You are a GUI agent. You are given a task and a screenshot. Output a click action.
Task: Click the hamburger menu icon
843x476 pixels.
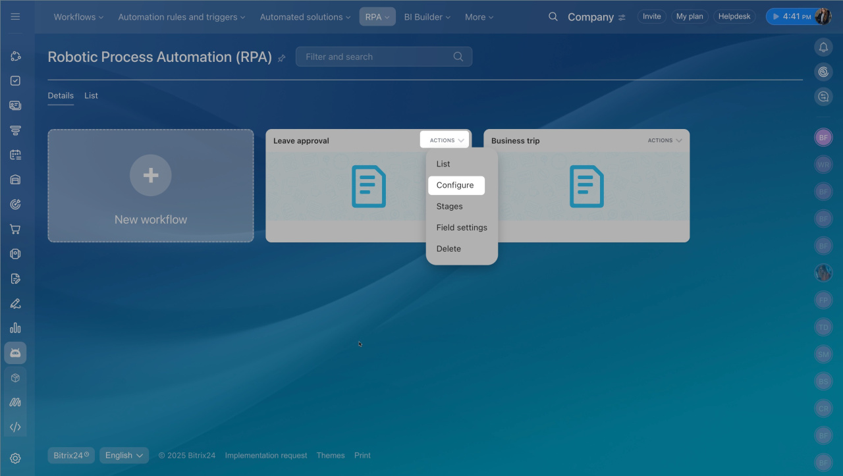pyautogui.click(x=15, y=16)
